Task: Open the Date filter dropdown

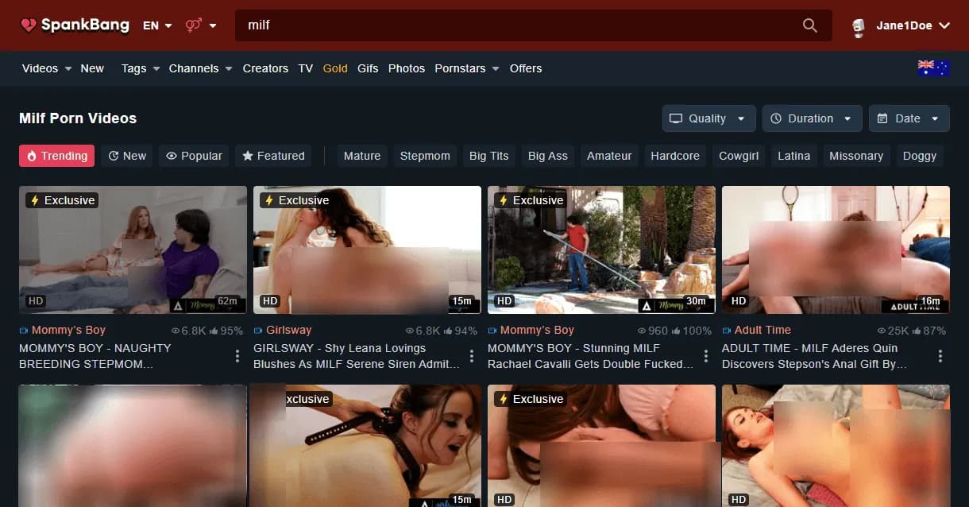Action: [909, 118]
